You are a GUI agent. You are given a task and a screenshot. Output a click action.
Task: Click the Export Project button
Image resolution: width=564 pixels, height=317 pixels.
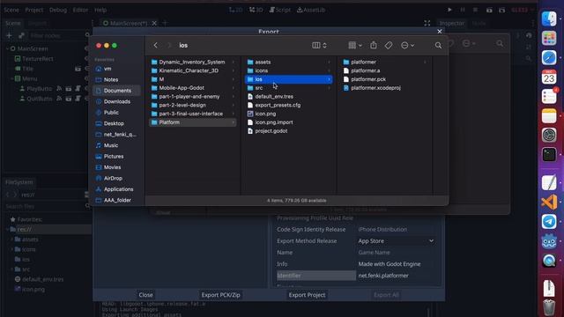point(307,295)
